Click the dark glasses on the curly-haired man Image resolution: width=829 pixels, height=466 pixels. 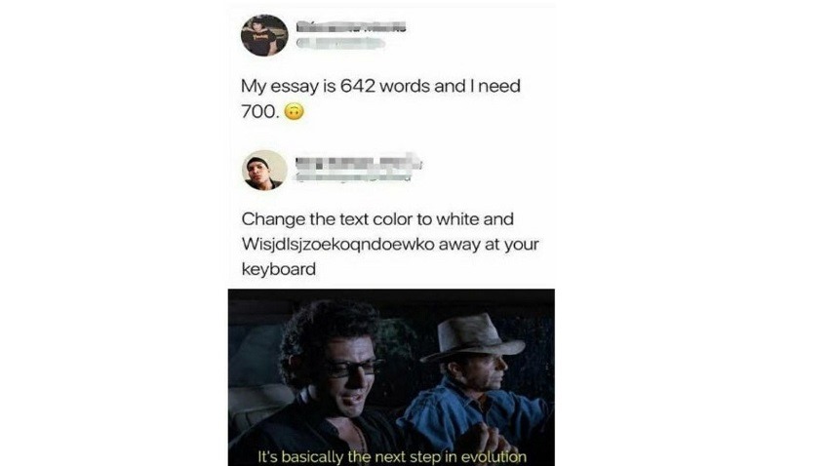click(x=354, y=367)
